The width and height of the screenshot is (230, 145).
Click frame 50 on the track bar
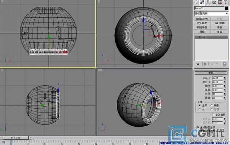(96, 144)
